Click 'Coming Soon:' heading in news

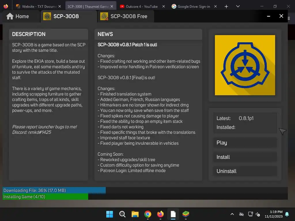pyautogui.click(x=110, y=154)
